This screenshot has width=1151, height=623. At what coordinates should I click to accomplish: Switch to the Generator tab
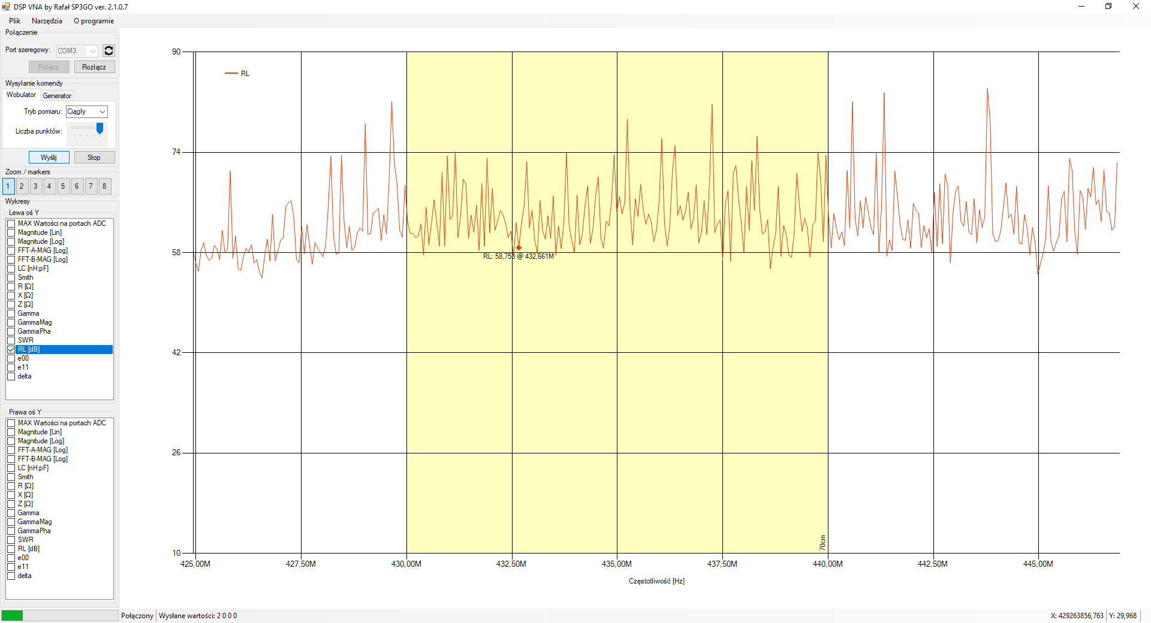click(57, 96)
